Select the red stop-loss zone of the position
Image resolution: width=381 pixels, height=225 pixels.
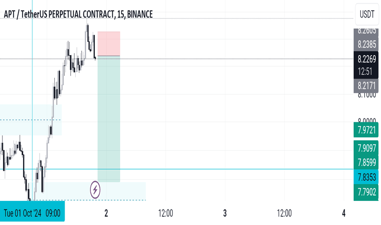coord(109,44)
